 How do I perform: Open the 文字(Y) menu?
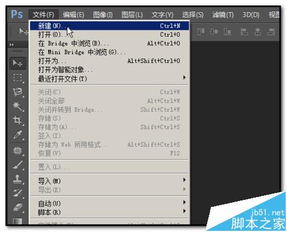pyautogui.click(x=162, y=14)
